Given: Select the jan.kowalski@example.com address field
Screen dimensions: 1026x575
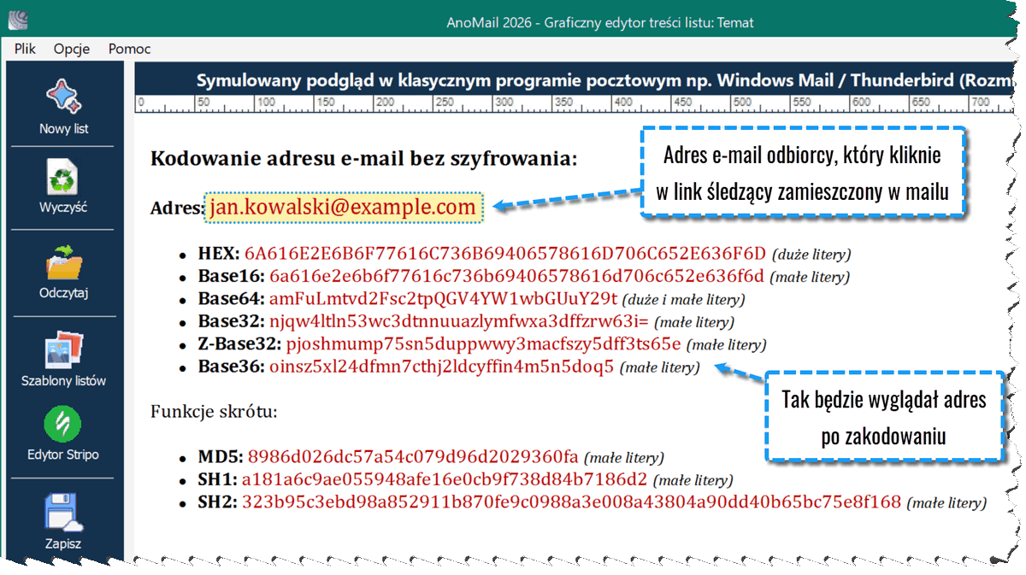Looking at the screenshot, I should pyautogui.click(x=344, y=208).
